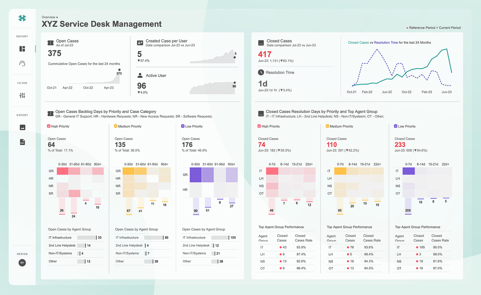Click the FILTER sidebar section label

coord(22,83)
